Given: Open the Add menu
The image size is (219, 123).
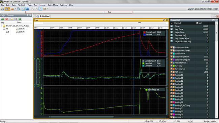Looking at the screenshot, I should [x=36, y=5].
